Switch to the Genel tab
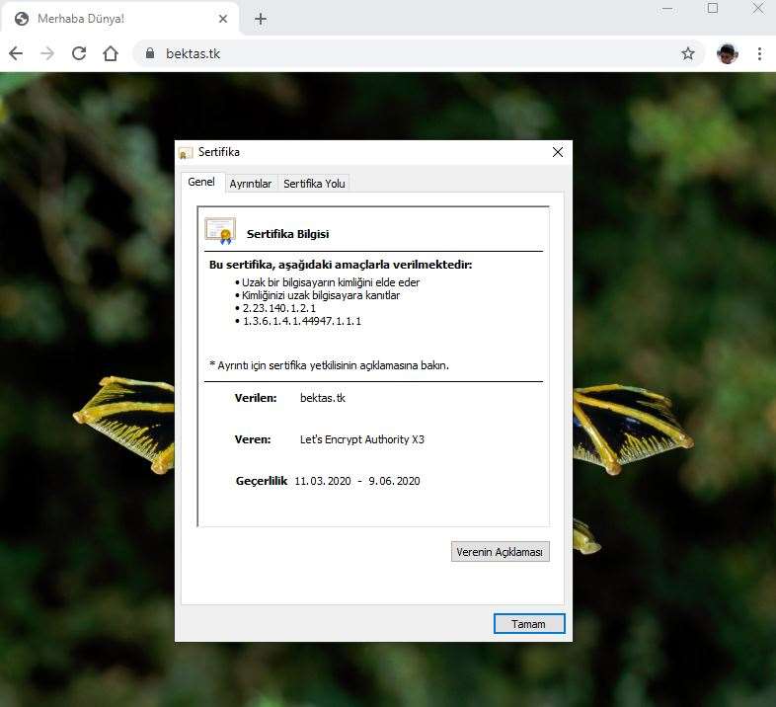Image resolution: width=776 pixels, height=707 pixels. pyautogui.click(x=201, y=183)
